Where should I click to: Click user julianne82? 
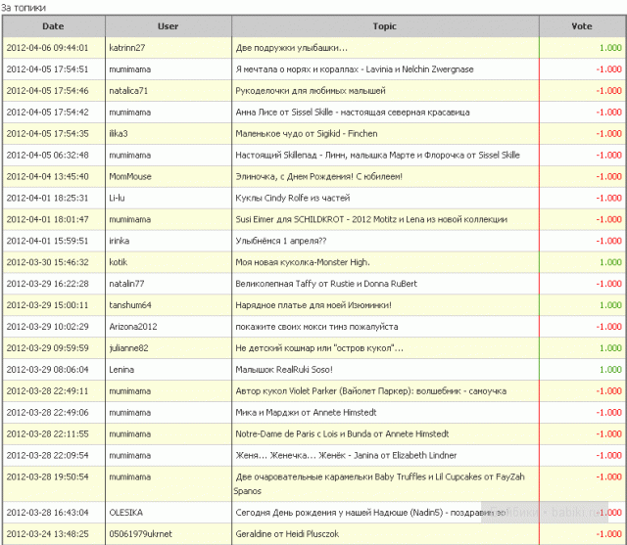click(129, 348)
